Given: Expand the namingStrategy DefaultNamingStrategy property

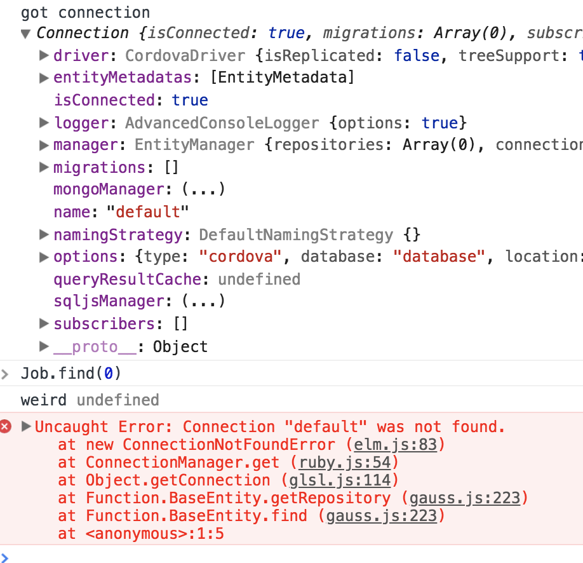Looking at the screenshot, I should [x=44, y=234].
